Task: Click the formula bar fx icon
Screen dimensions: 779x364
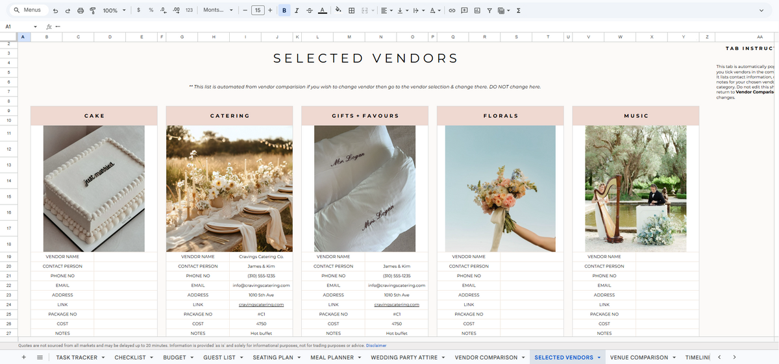Action: 49,27
